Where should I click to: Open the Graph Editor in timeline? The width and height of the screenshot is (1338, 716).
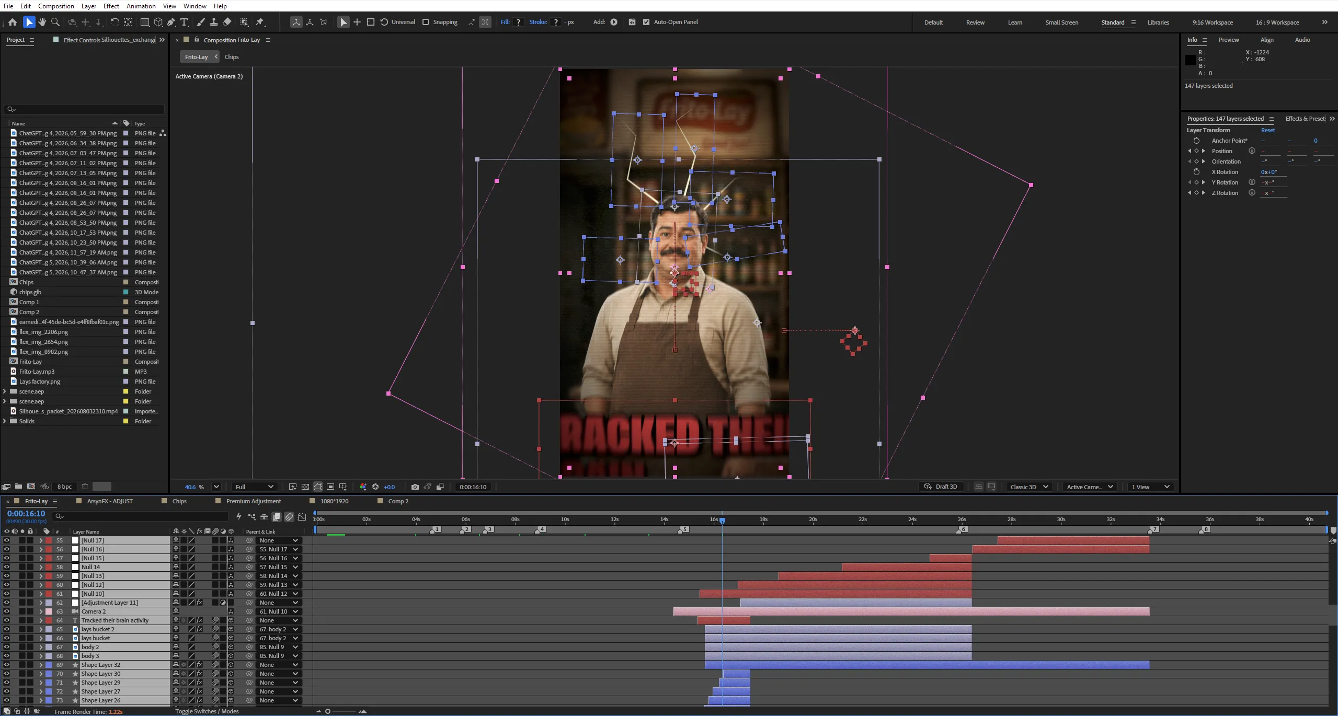pyautogui.click(x=302, y=517)
